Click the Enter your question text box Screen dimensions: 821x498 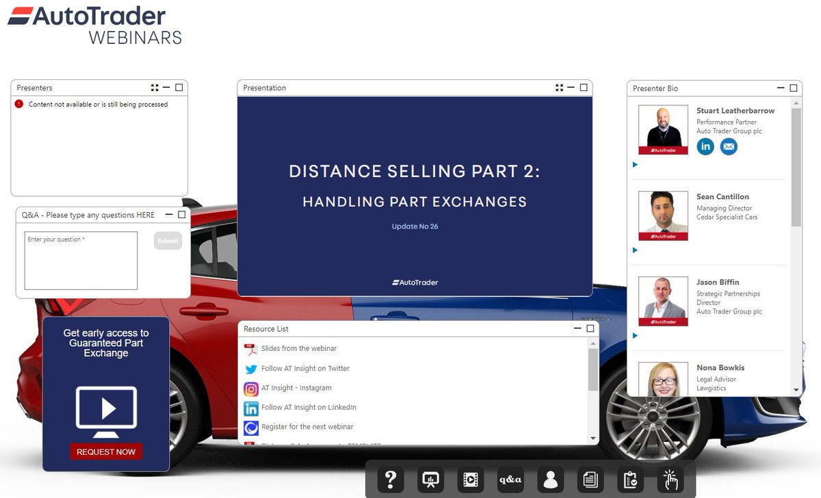(x=81, y=261)
